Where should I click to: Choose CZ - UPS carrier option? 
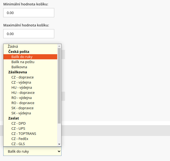(x=18, y=128)
